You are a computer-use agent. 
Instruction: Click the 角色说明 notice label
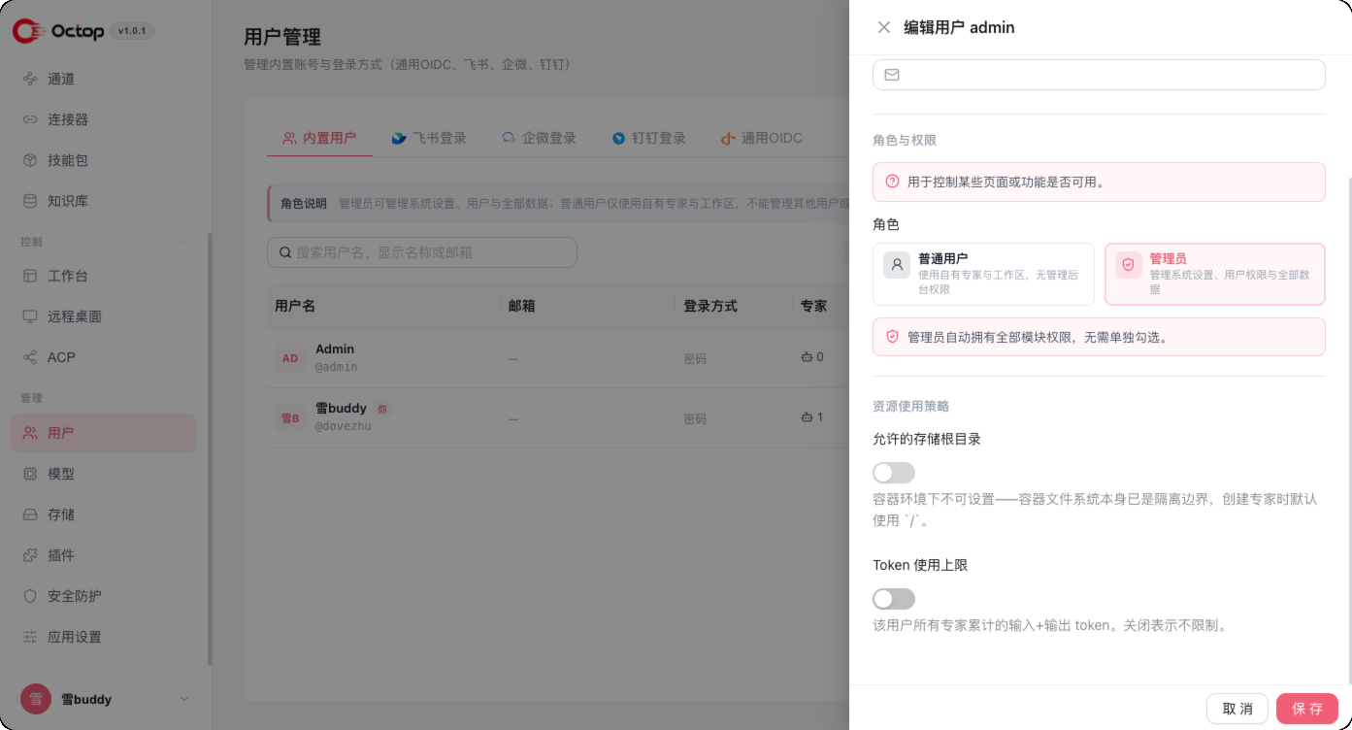click(304, 204)
